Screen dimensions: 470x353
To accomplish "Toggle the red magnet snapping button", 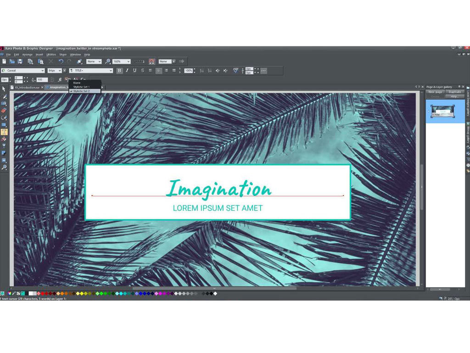I will [x=152, y=62].
